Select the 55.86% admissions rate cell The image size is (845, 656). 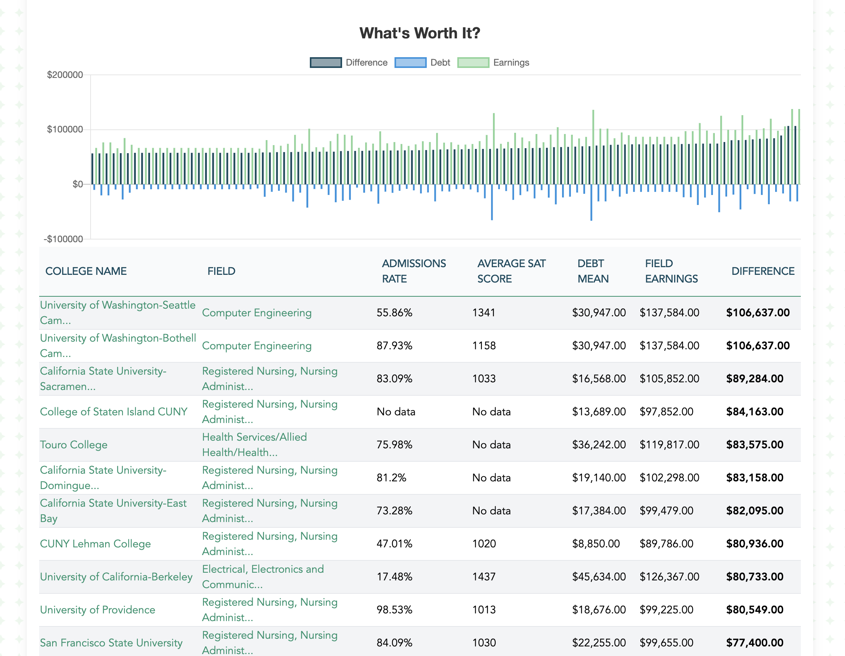point(394,312)
